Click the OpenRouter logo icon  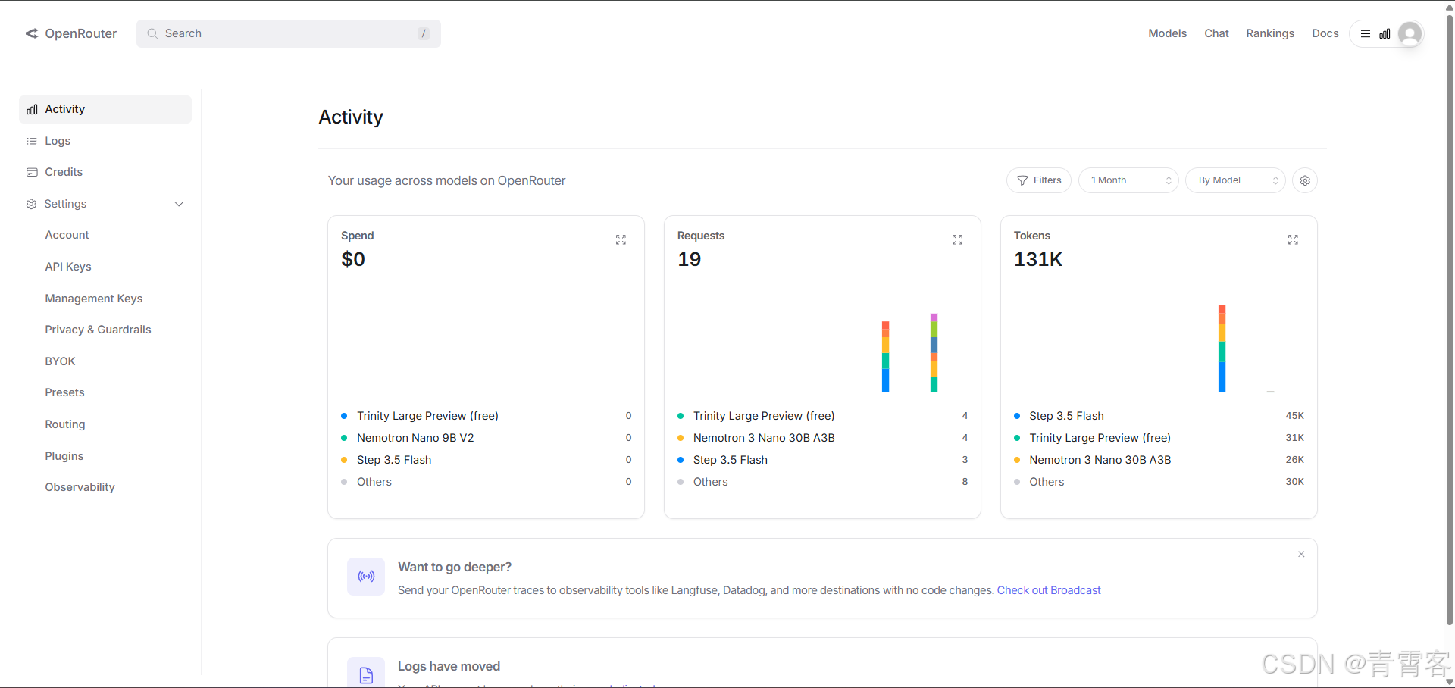(32, 33)
